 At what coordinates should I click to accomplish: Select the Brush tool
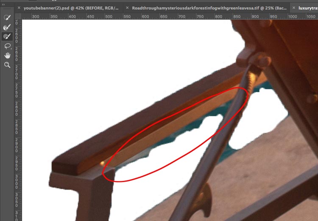[7, 36]
